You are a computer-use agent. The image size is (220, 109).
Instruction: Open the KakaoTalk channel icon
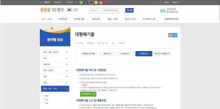91,2
